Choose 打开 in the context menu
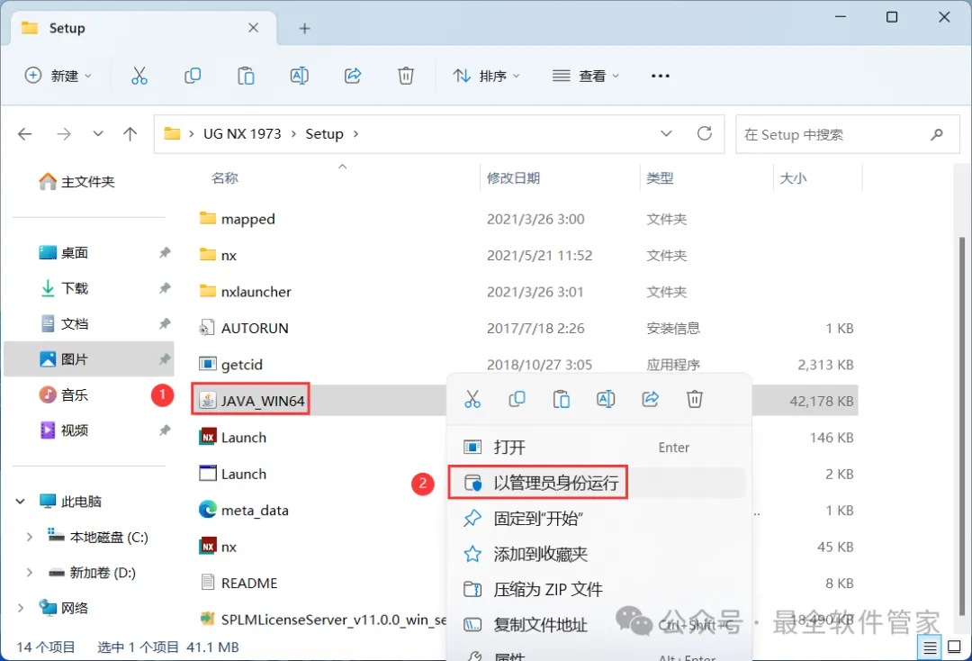972x661 pixels. click(x=598, y=447)
